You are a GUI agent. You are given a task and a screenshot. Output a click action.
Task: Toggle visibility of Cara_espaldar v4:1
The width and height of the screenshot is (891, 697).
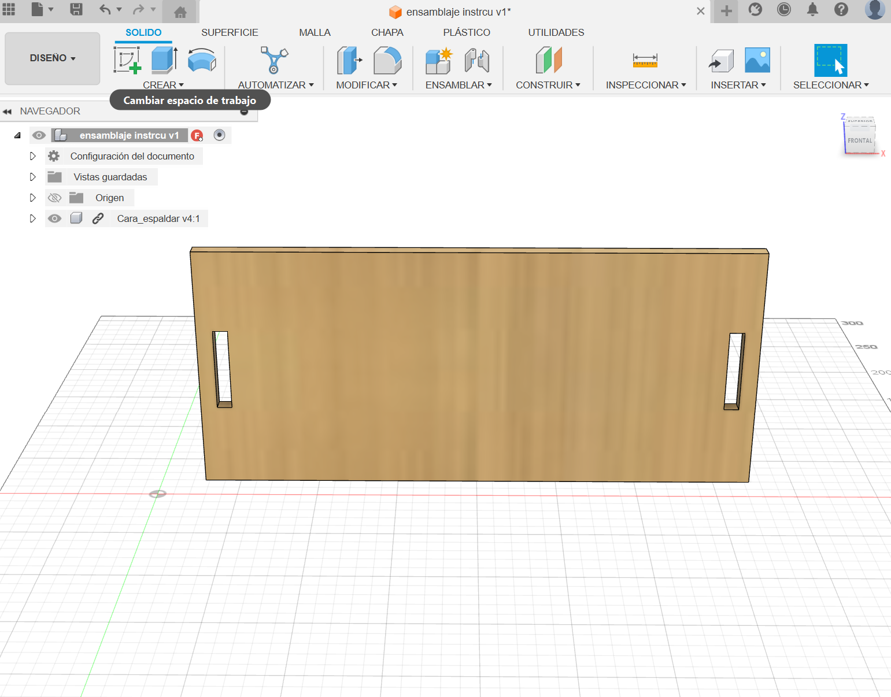pyautogui.click(x=54, y=218)
